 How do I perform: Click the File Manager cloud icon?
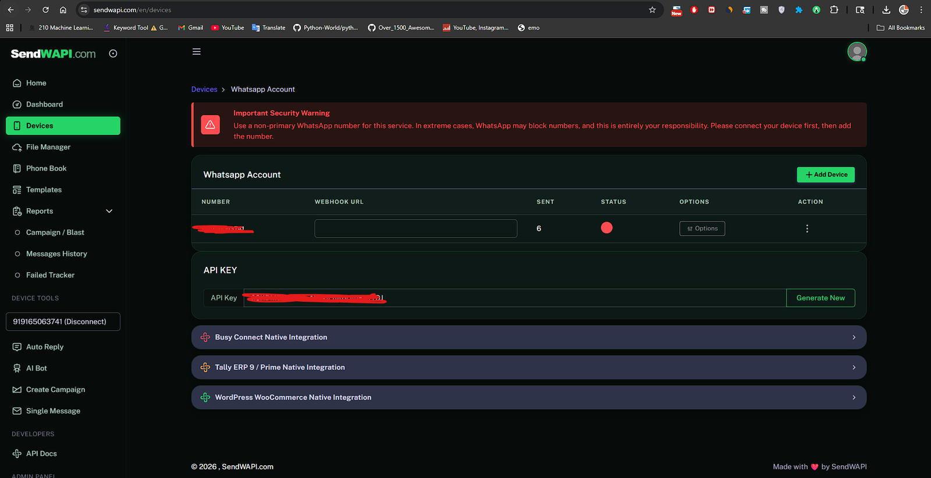click(x=17, y=147)
